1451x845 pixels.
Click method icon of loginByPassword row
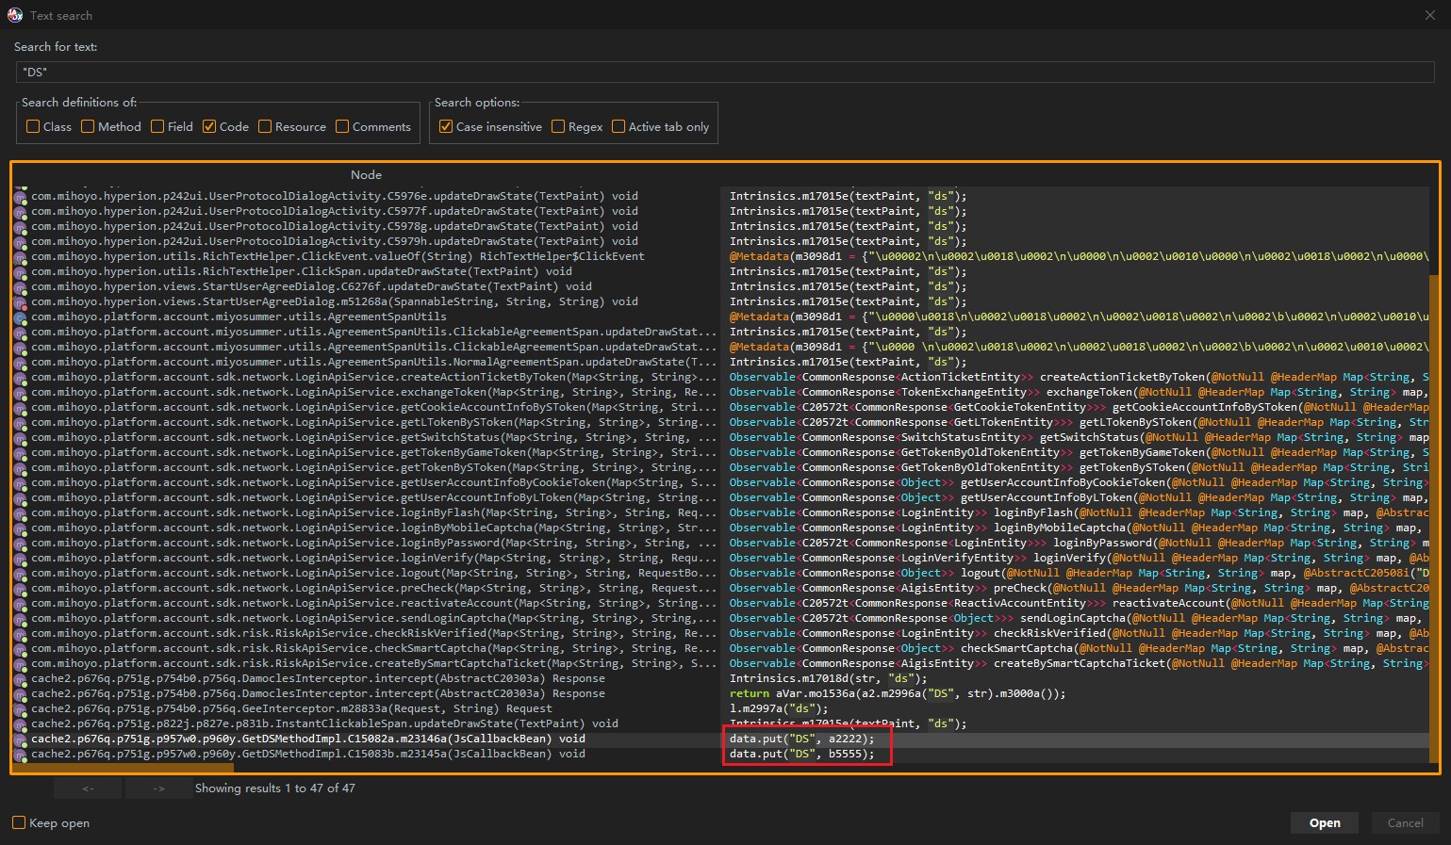click(x=21, y=544)
